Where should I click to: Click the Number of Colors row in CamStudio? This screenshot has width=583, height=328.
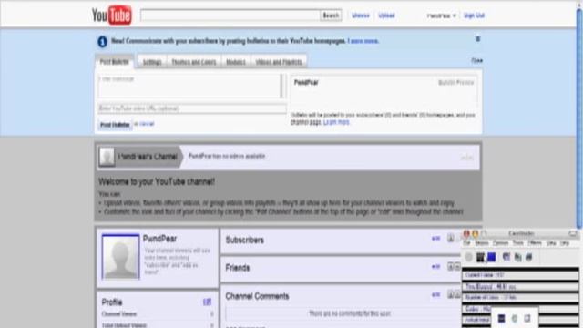click(520, 298)
